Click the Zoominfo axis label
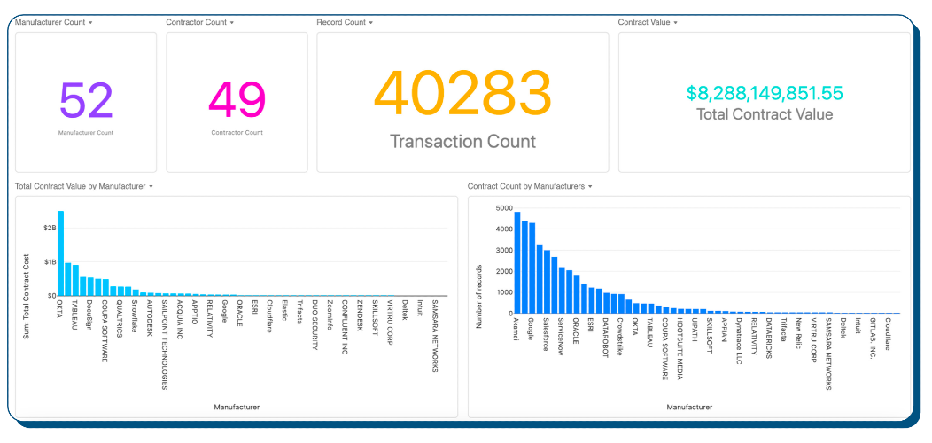The width and height of the screenshot is (932, 443). (x=330, y=314)
